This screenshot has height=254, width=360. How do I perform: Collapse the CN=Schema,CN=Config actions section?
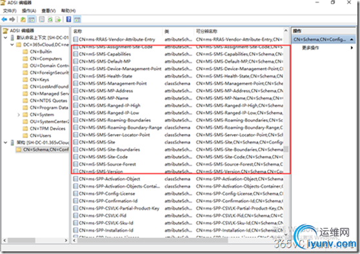(x=352, y=39)
